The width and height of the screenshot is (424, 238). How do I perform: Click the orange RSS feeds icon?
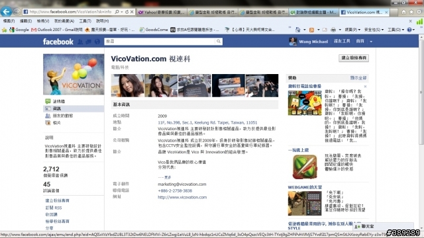click(311, 30)
